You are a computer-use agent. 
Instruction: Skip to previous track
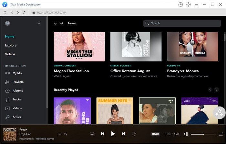tap(102, 134)
